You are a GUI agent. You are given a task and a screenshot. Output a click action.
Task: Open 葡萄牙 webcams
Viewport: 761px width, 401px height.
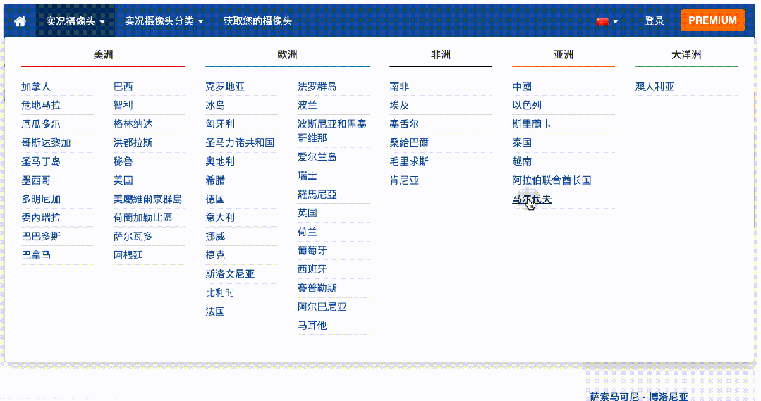[312, 251]
